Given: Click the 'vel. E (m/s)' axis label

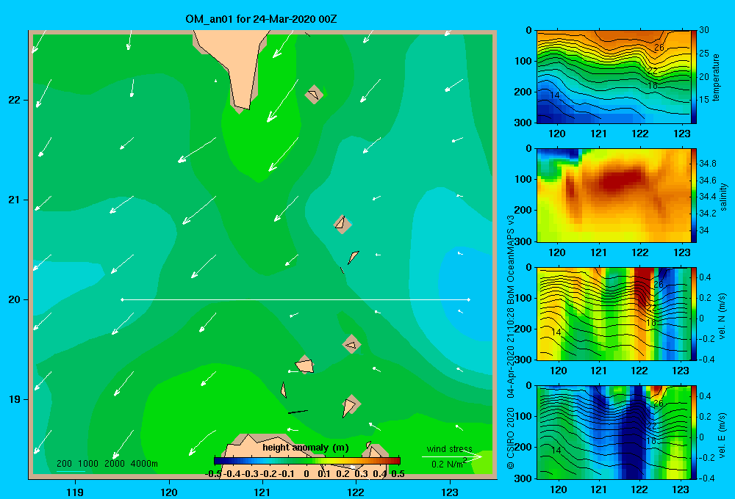Looking at the screenshot, I should [x=723, y=434].
